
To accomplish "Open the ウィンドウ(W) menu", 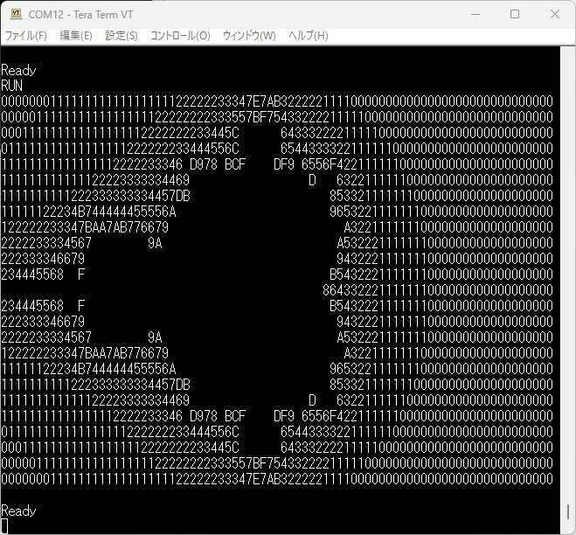I will 249,36.
